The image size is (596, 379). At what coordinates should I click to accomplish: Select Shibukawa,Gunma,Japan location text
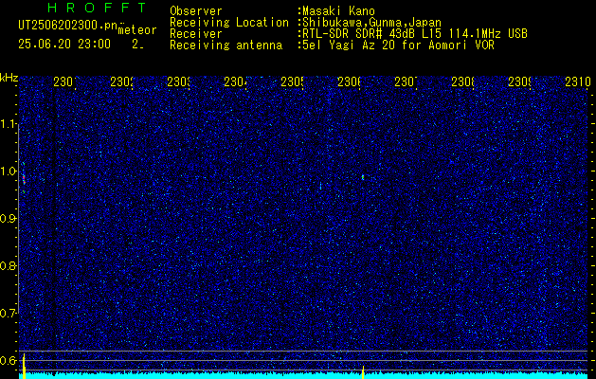(x=371, y=23)
